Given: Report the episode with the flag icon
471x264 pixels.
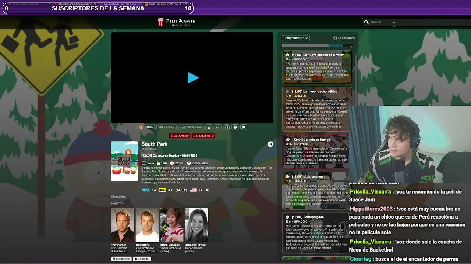Looking at the screenshot, I should (244, 127).
